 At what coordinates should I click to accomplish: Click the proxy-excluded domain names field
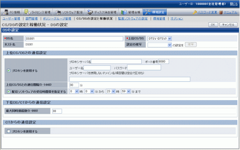point(130,79)
